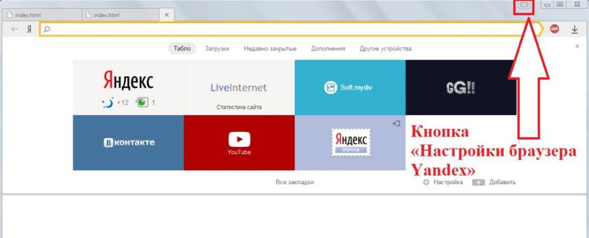This screenshot has width=589, height=238.
Task: Open the Yandex browser settings menu button
Action: (x=524, y=5)
